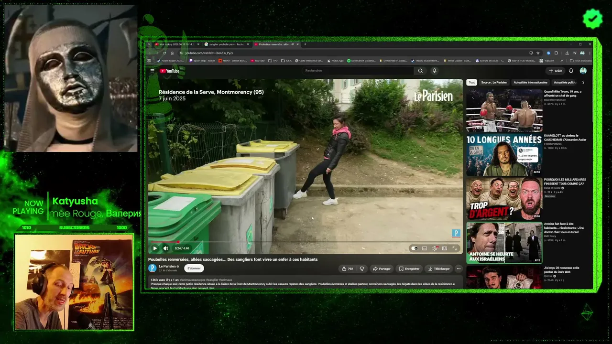Play the video with the play button
Image resolution: width=612 pixels, height=344 pixels.
tap(155, 248)
